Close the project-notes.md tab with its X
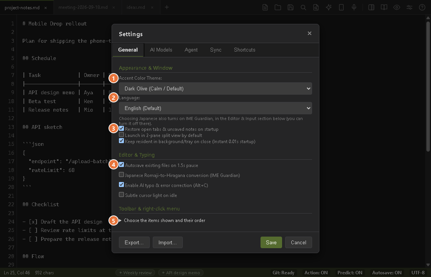This screenshot has height=277, width=431. (x=45, y=8)
